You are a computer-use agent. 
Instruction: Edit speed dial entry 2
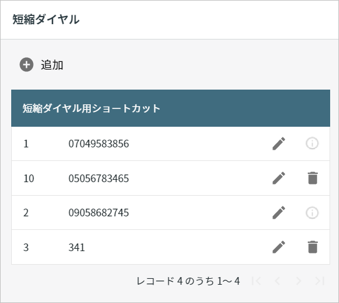(x=279, y=213)
